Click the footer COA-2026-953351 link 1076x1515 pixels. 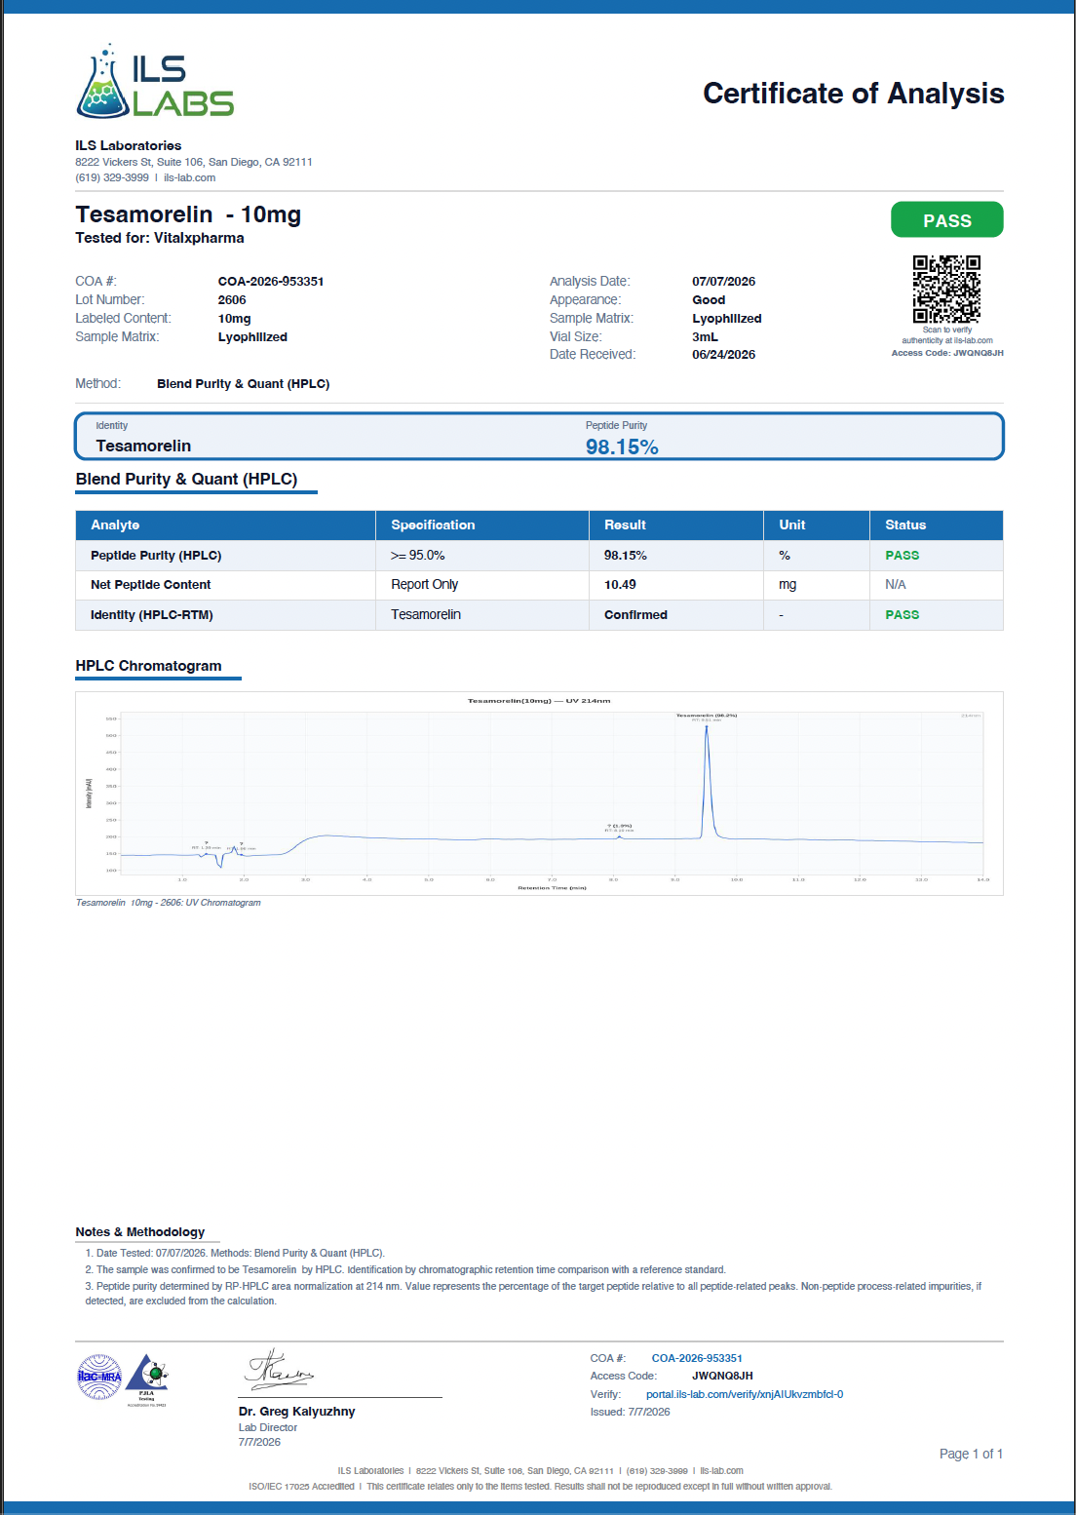point(697,1358)
